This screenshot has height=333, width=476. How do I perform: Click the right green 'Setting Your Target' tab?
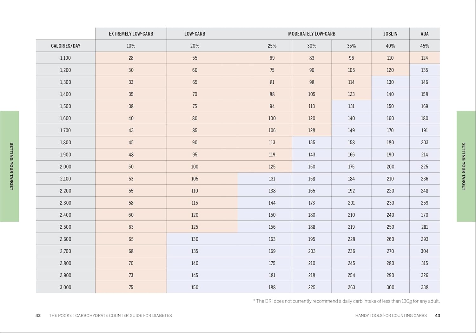[466, 166]
